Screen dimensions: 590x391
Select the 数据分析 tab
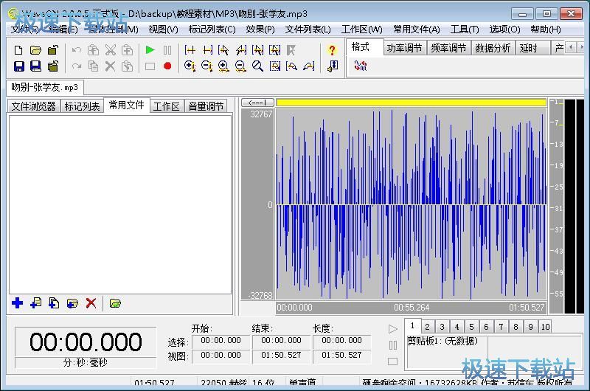[493, 48]
